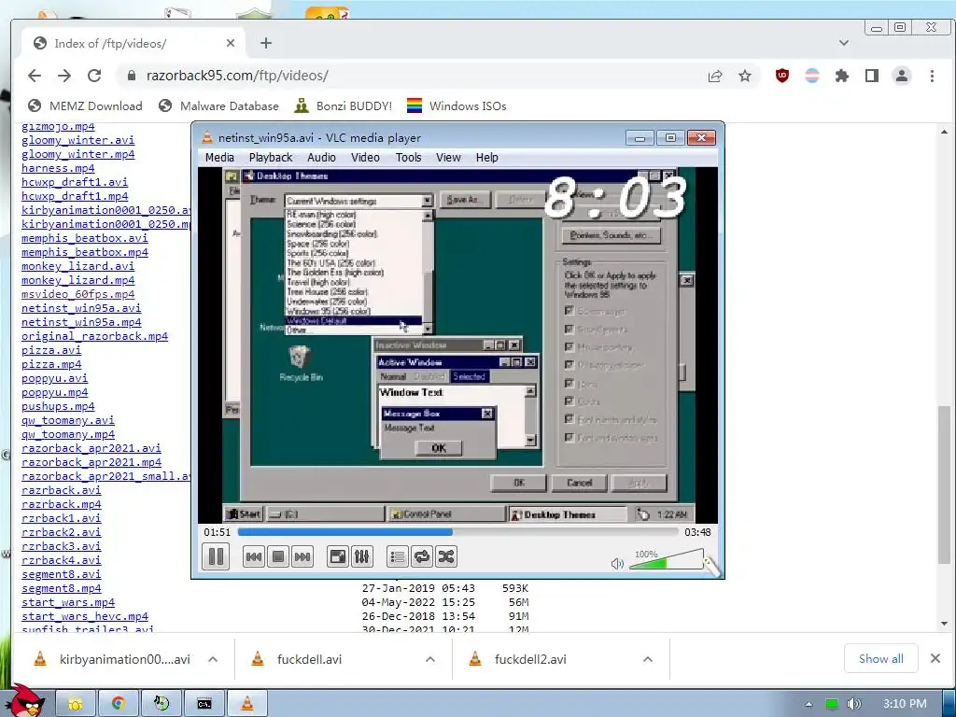Click the taskbar clock 3:10 PM

(x=905, y=704)
